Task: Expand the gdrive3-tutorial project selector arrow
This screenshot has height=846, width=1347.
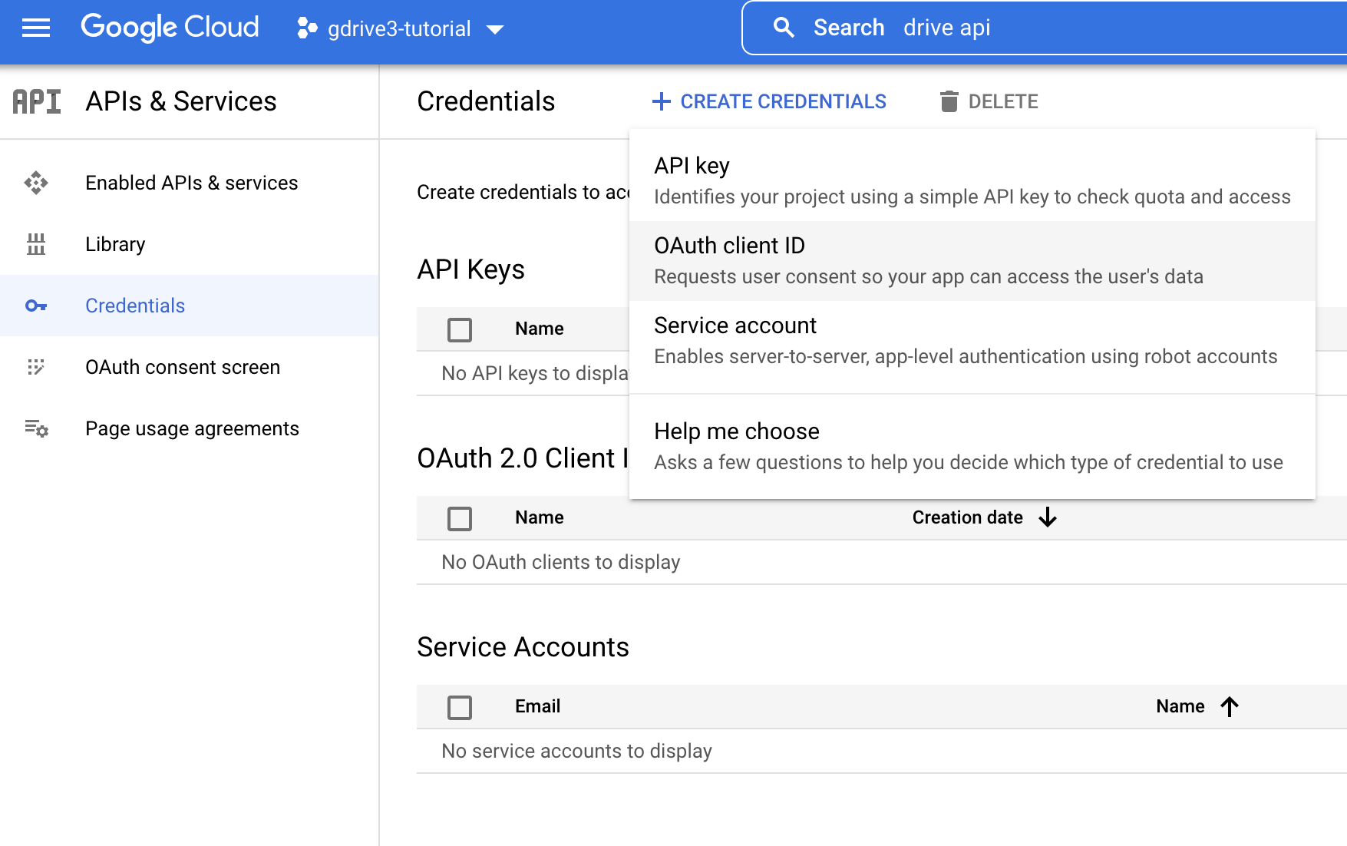Action: coord(495,29)
